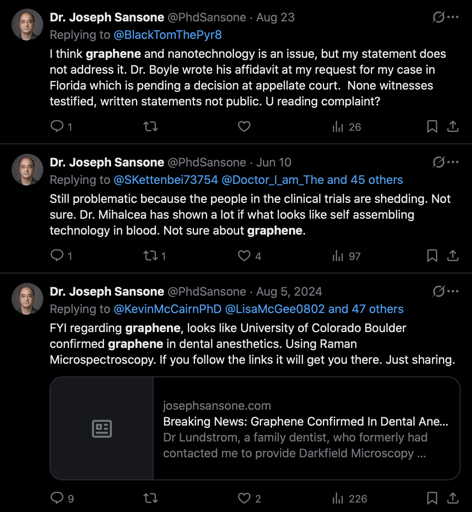This screenshot has width=472, height=512.
Task: Share the Jun 10 tweet
Action: 453,256
